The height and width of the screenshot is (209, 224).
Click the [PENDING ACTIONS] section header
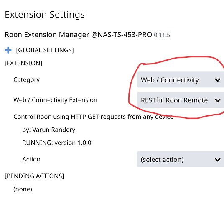pos(34,176)
